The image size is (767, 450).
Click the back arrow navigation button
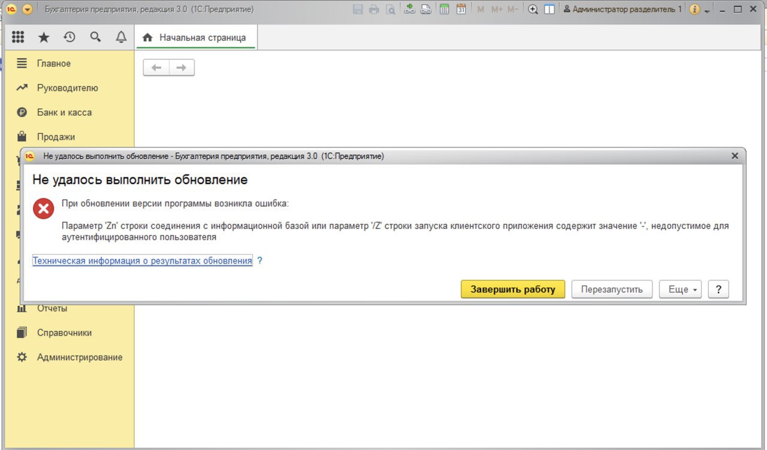(156, 68)
